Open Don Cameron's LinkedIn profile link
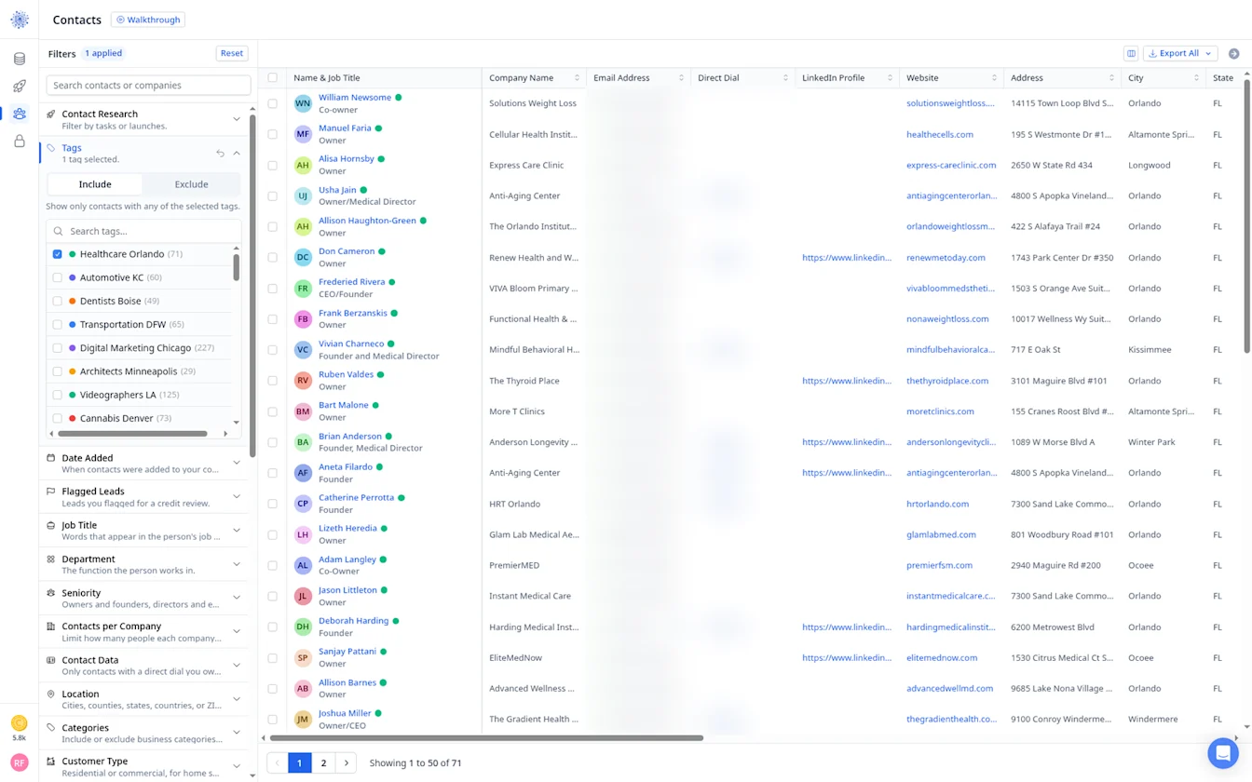The image size is (1252, 782). 847,258
